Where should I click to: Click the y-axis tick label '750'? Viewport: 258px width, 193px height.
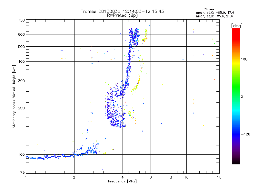pyautogui.click(x=21, y=20)
